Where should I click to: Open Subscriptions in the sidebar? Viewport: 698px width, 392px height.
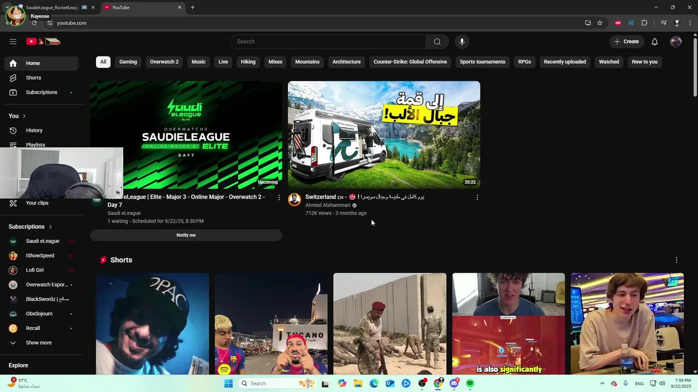pos(41,93)
